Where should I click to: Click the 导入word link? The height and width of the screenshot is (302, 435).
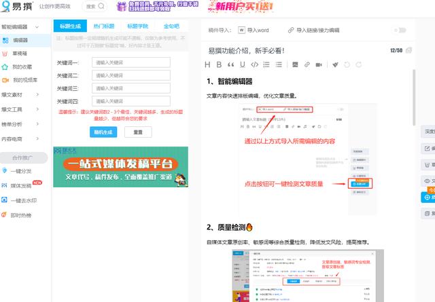(x=258, y=30)
